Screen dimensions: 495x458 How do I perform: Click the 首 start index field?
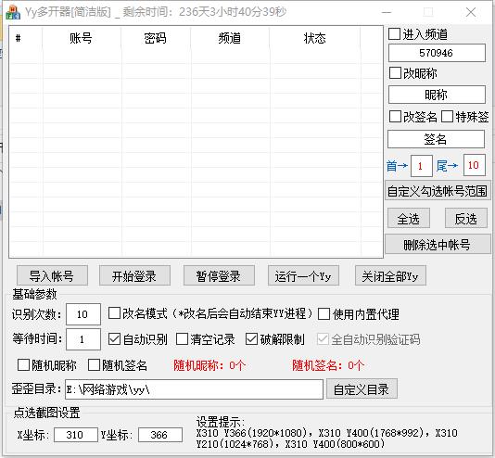pyautogui.click(x=422, y=166)
